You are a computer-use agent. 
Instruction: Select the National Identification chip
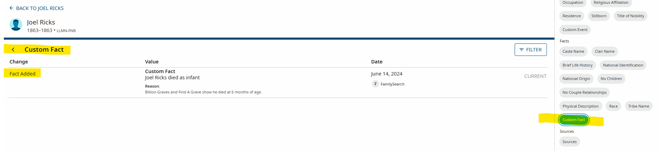(623, 65)
